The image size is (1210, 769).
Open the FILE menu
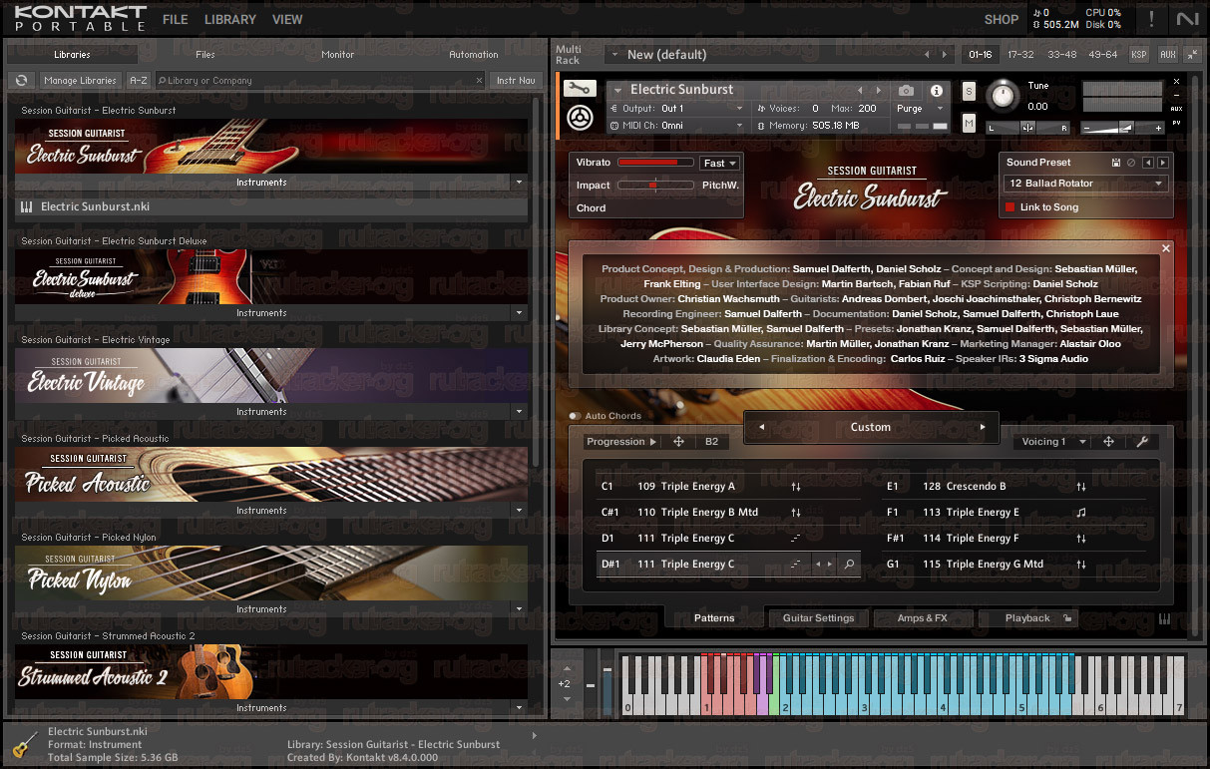(176, 19)
